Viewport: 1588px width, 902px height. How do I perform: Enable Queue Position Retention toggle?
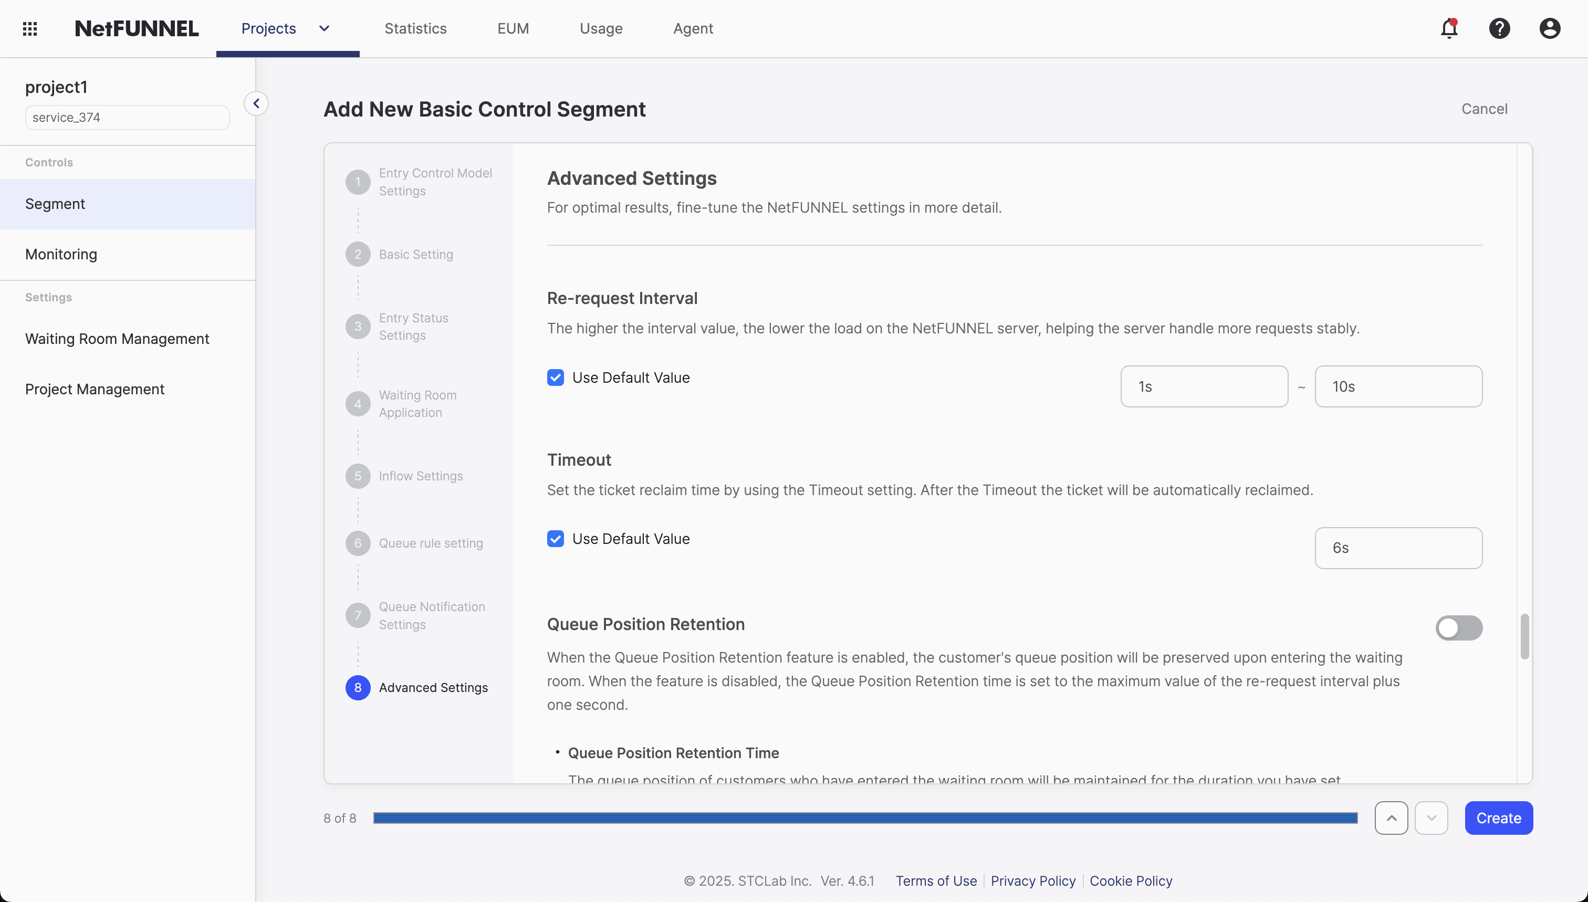pyautogui.click(x=1458, y=627)
